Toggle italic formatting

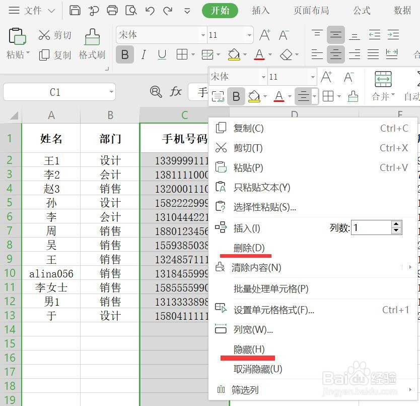pyautogui.click(x=143, y=54)
